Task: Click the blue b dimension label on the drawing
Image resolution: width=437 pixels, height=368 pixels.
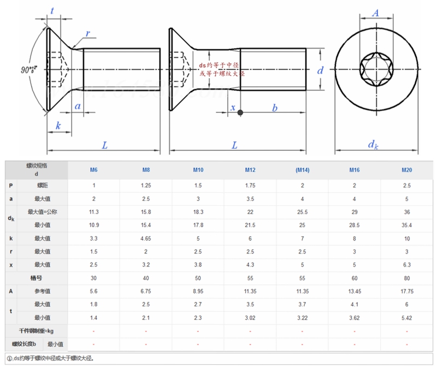Action: (275, 109)
